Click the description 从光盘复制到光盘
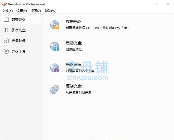Viewport: 174px width, 140px height. pos(78,92)
